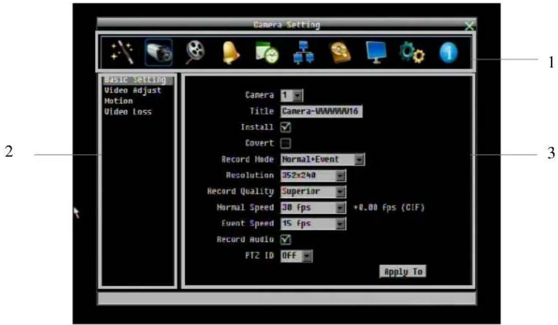Open schedule settings calendar clock icon
This screenshot has width=558, height=325.
click(267, 53)
